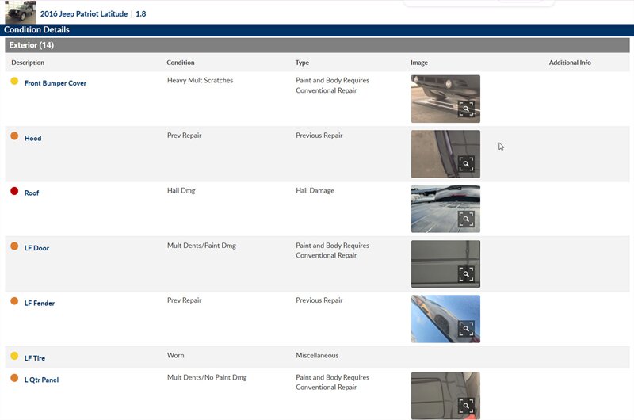Select the 'Heavy Mult Scratches' condition text
This screenshot has width=634, height=420.
[201, 81]
